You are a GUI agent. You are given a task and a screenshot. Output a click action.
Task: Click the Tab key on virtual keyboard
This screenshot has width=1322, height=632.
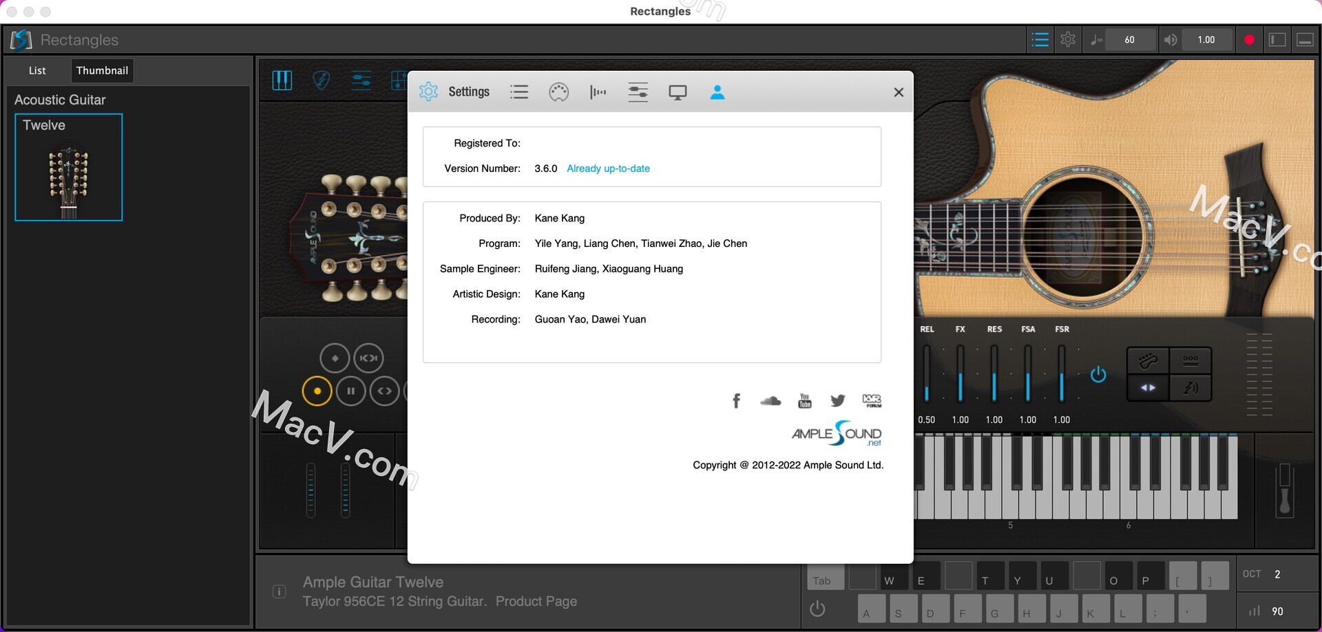coord(825,576)
